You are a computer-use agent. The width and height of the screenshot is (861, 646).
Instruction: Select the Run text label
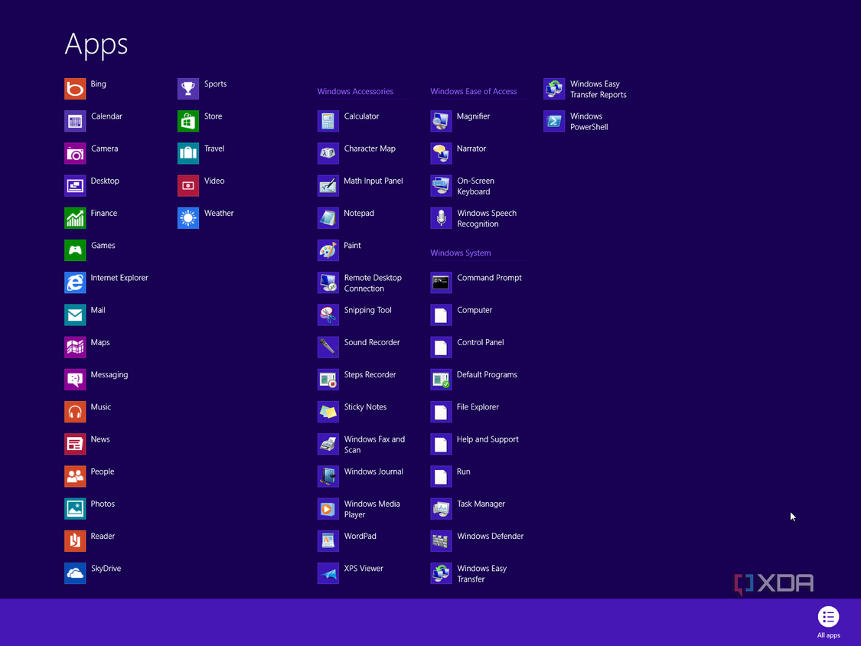(464, 471)
